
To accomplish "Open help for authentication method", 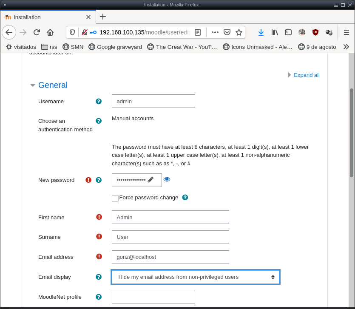I will [99, 121].
